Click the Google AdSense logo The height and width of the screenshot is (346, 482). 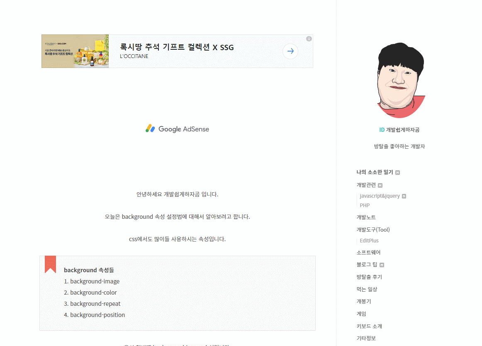pos(178,129)
